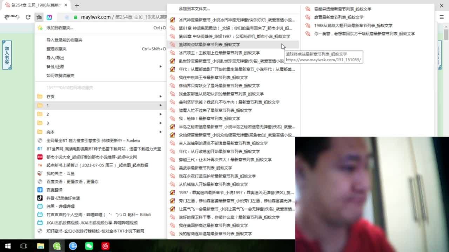Open WeChat from the taskbar

pos(89,246)
